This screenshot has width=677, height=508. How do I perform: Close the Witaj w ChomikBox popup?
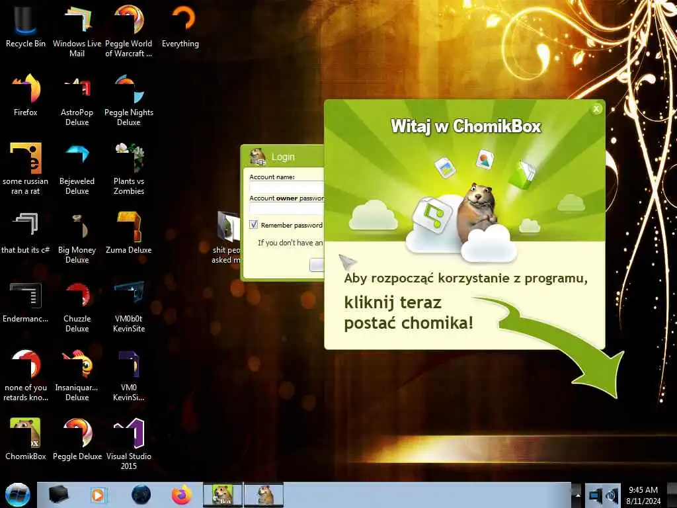(596, 109)
